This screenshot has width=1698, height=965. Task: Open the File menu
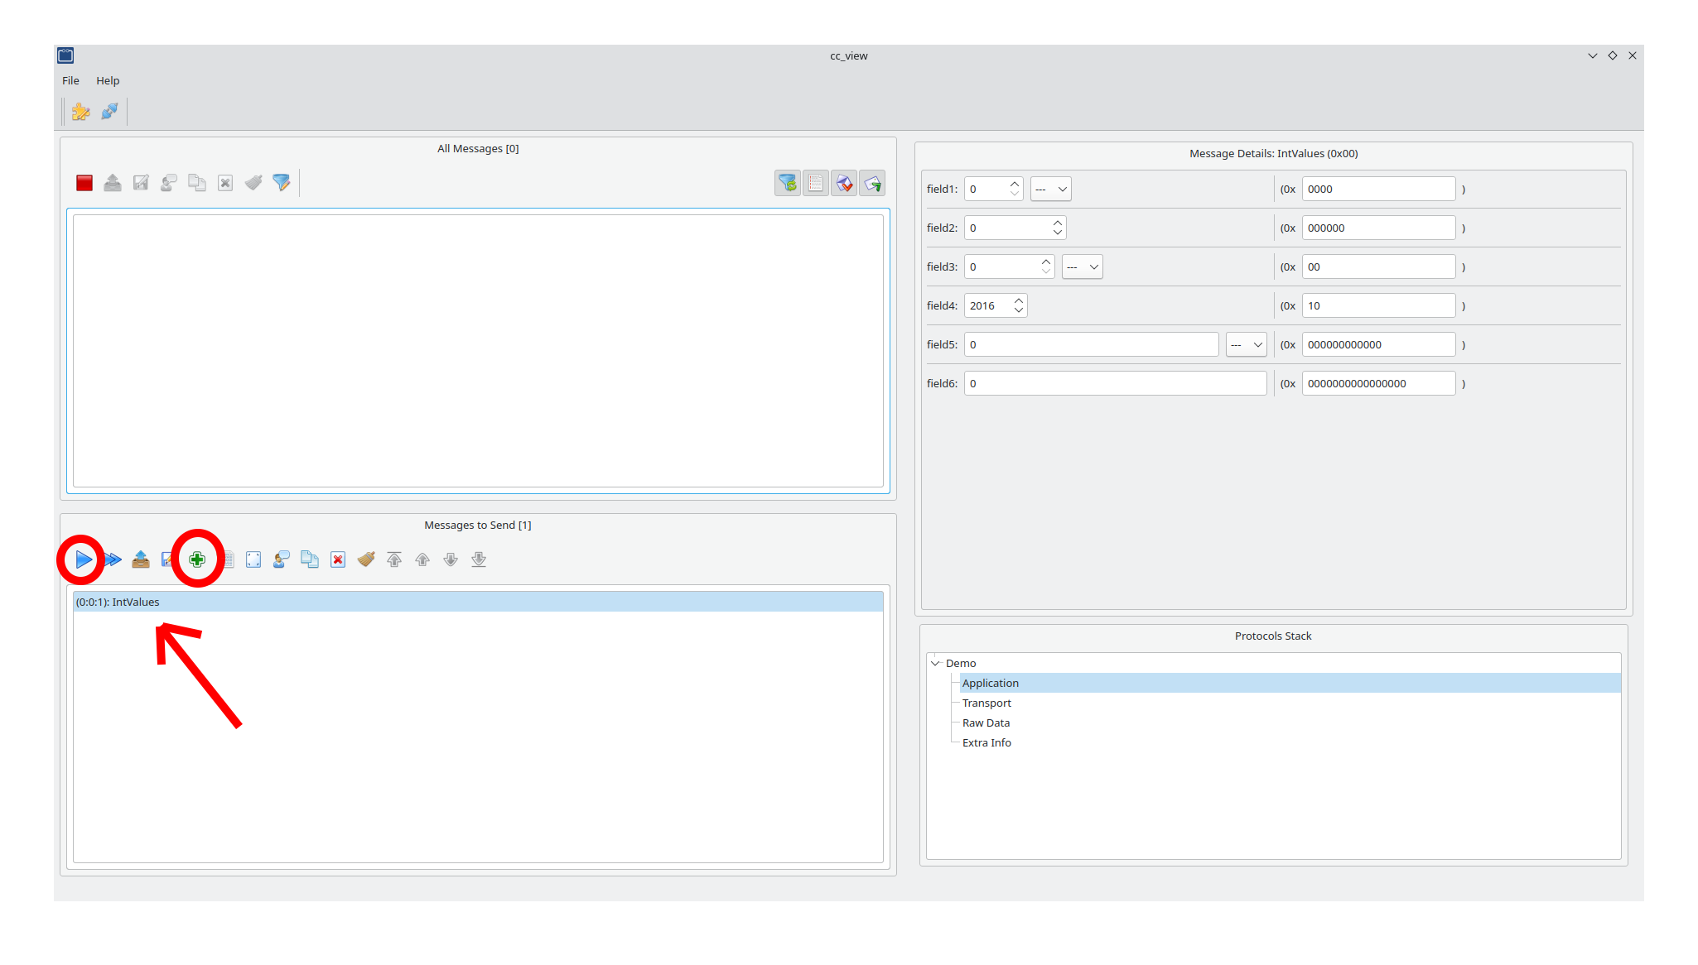point(70,81)
